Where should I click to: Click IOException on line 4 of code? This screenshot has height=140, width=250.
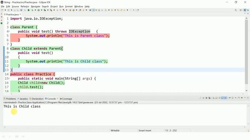pos(80,31)
